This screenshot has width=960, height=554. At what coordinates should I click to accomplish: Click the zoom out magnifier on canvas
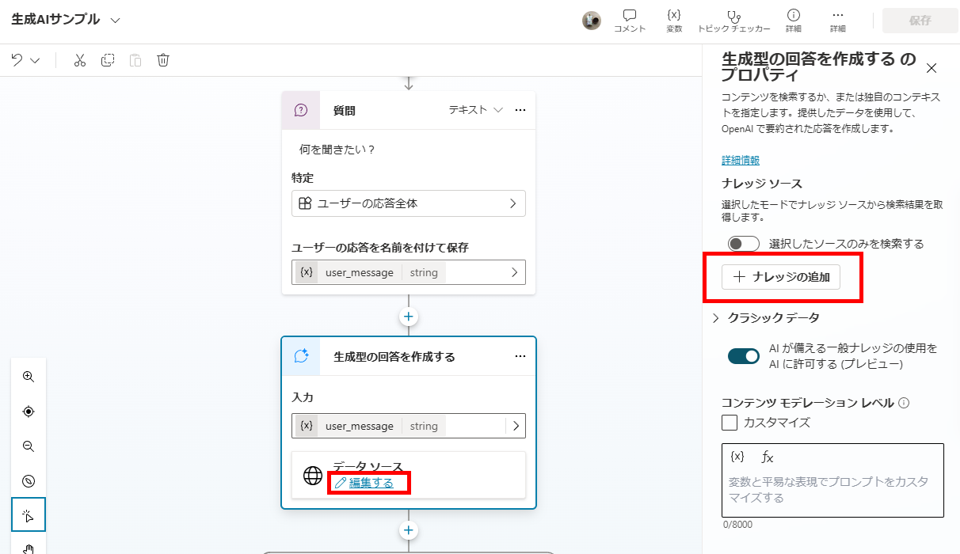coord(29,446)
